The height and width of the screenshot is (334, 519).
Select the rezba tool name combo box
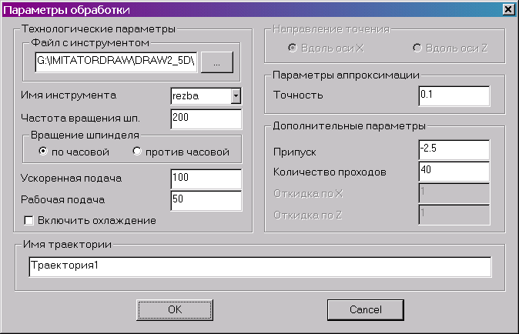coord(206,96)
